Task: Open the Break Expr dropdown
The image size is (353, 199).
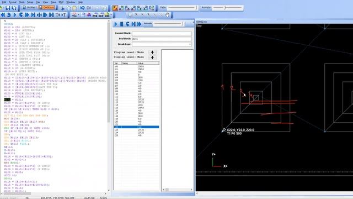Action: click(x=190, y=44)
